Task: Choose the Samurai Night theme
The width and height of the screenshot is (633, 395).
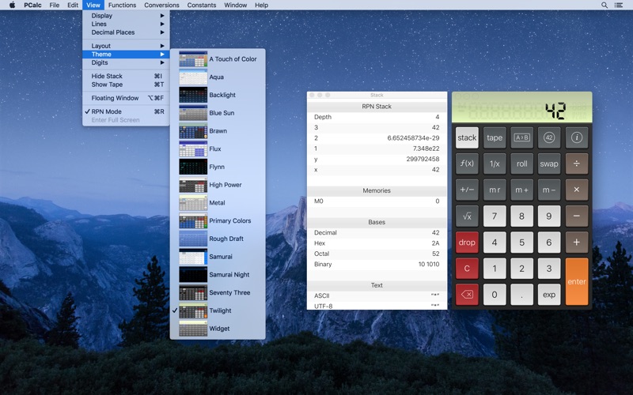Action: coord(229,274)
